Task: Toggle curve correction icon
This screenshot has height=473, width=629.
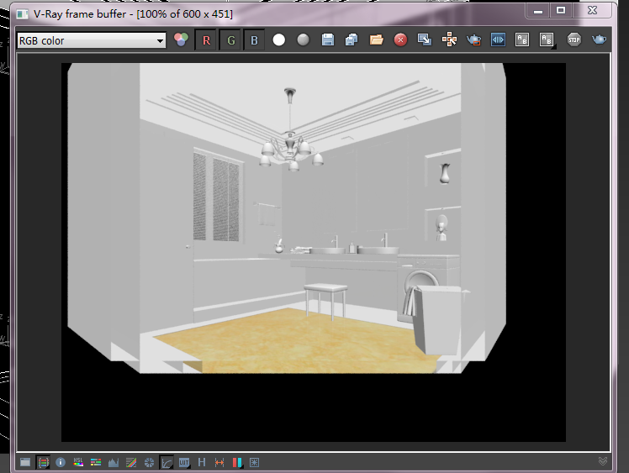Action: click(x=166, y=462)
